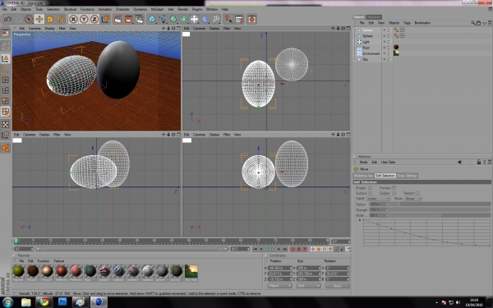The height and width of the screenshot is (308, 493).
Task: Open the Size dropdown in Coordinates
Action: (308, 286)
